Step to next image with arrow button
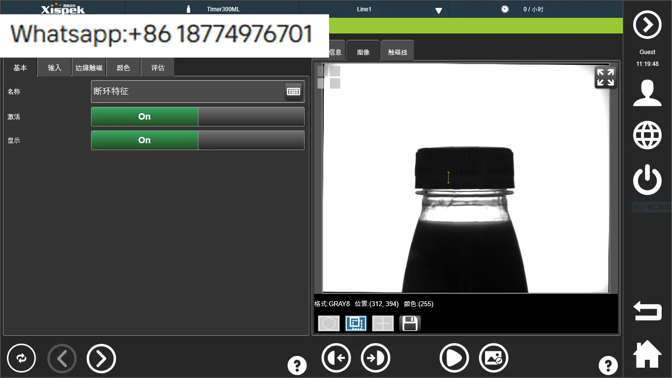Viewport: 672px width, 378px height. (x=375, y=358)
